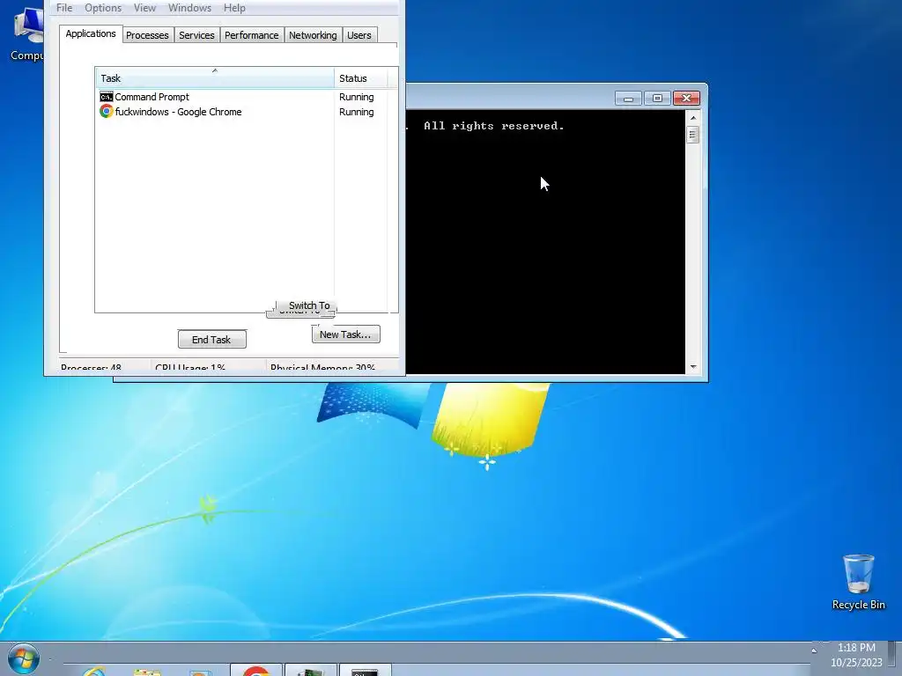Image resolution: width=902 pixels, height=676 pixels.
Task: Click 'All rights reserved.' text in console
Action: coord(493,126)
